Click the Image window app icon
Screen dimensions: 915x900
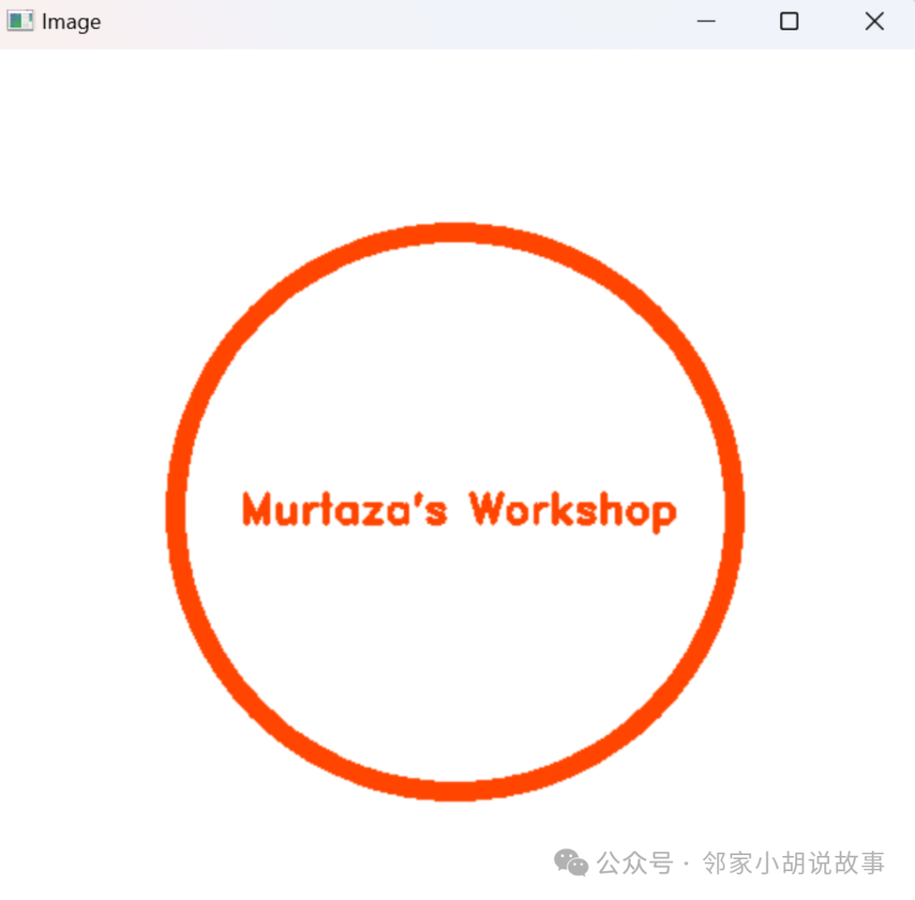[19, 21]
